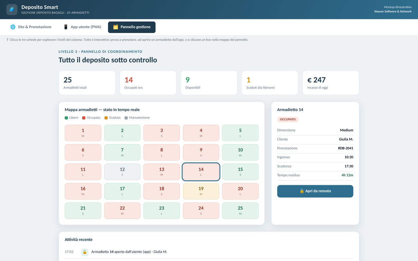Viewport: 418px width, 261px height.
Task: Select free locker 17
Action: pos(122,191)
